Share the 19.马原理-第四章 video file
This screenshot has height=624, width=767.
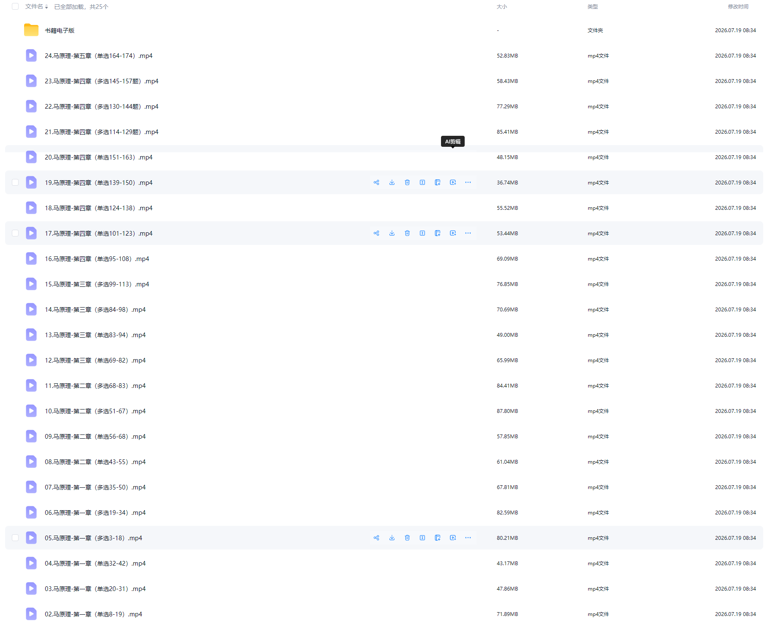[376, 182]
